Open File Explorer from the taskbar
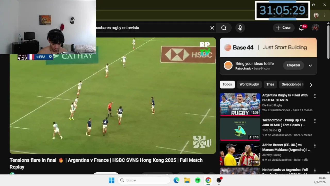Viewport: 330px width, 186px height. click(x=187, y=180)
